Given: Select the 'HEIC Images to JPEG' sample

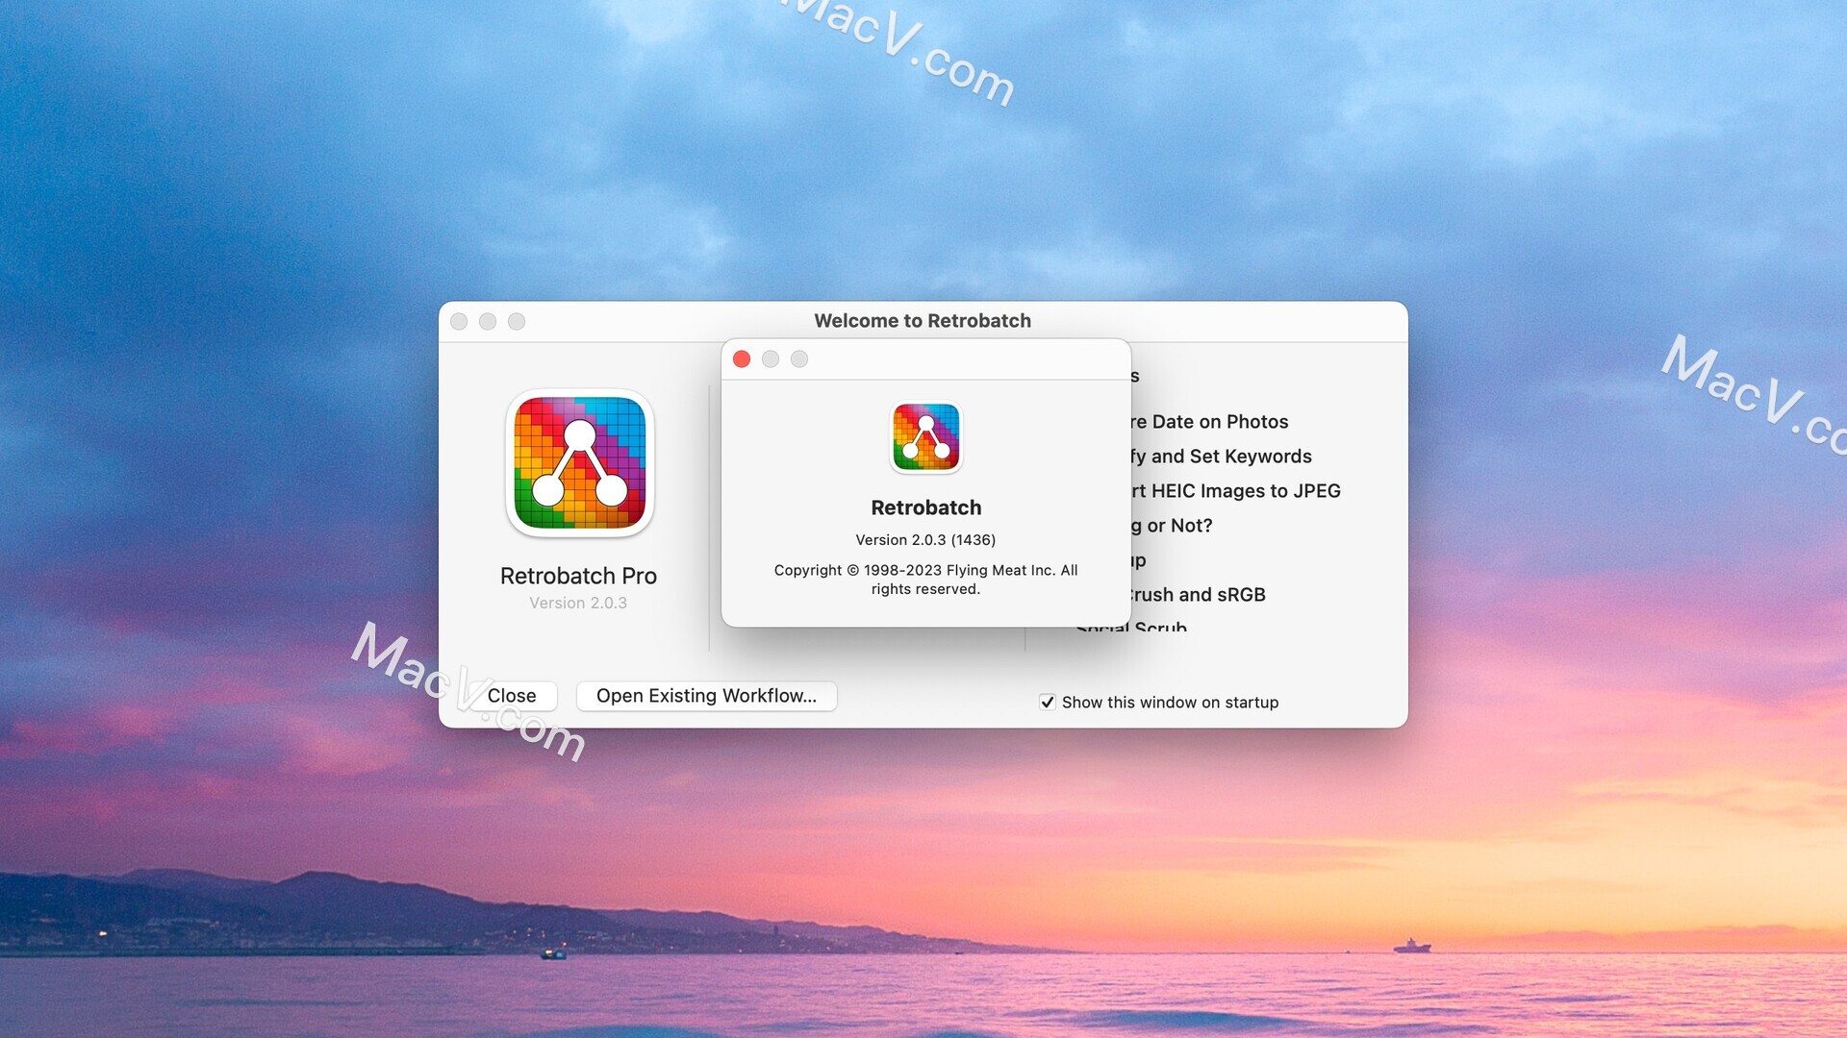Looking at the screenshot, I should click(x=1235, y=491).
